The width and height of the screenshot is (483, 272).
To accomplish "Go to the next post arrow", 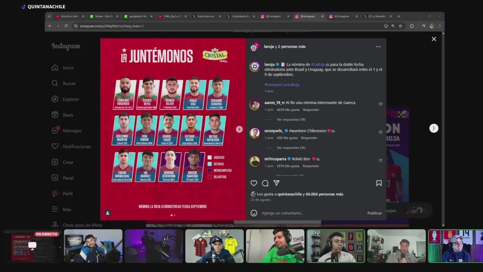I will pos(434,128).
